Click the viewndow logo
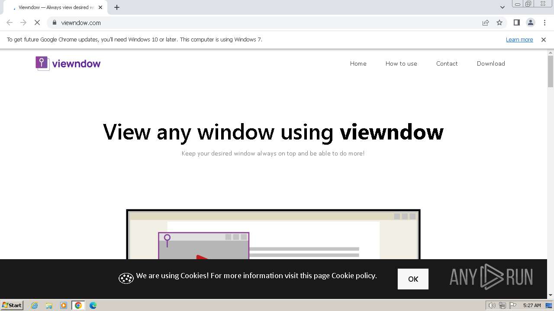 coord(68,63)
